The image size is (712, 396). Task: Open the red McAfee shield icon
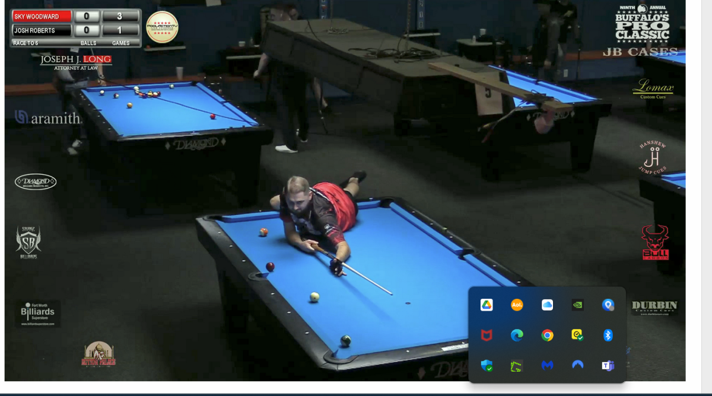(487, 336)
